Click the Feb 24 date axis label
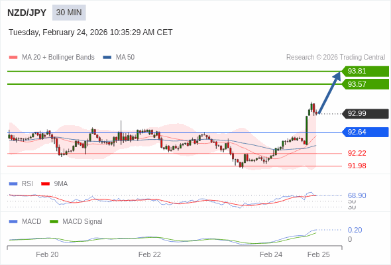391x265 pixels. (x=271, y=254)
